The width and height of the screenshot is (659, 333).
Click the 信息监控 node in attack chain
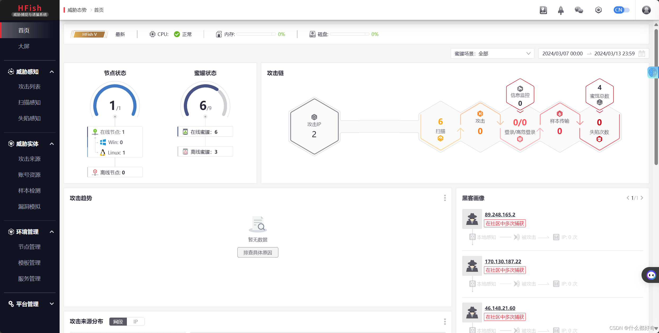point(520,94)
